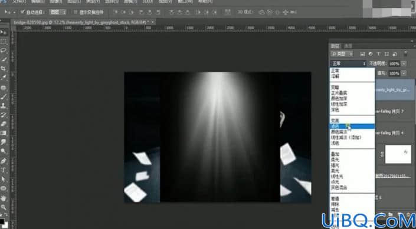The height and width of the screenshot is (229, 416).
Task: Filter layers by smart objects icon
Action: coord(395,54)
